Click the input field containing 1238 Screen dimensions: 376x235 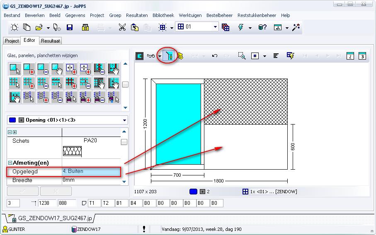click(x=47, y=203)
